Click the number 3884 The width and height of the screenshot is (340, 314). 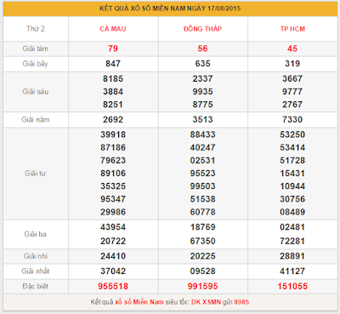click(x=113, y=92)
